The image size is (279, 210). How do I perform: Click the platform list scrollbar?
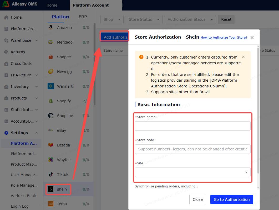point(94,64)
